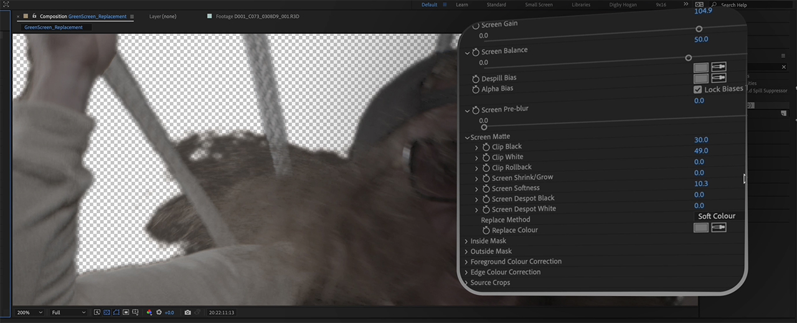Toggle the region of interest button
Screen dimensions: 797x323
(x=126, y=312)
